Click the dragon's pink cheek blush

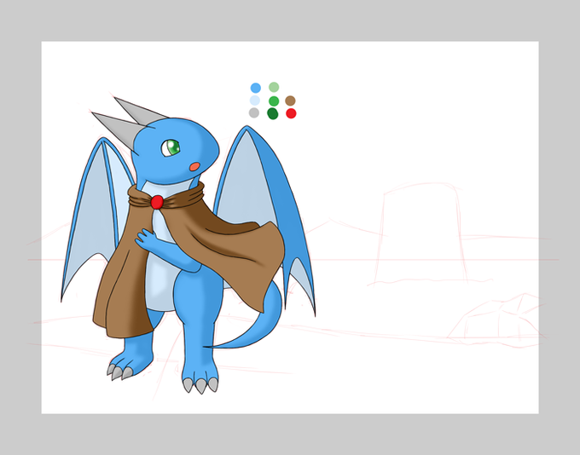(194, 167)
